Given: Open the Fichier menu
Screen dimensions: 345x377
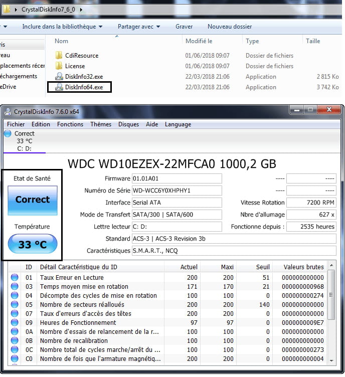Looking at the screenshot, I should coord(16,124).
